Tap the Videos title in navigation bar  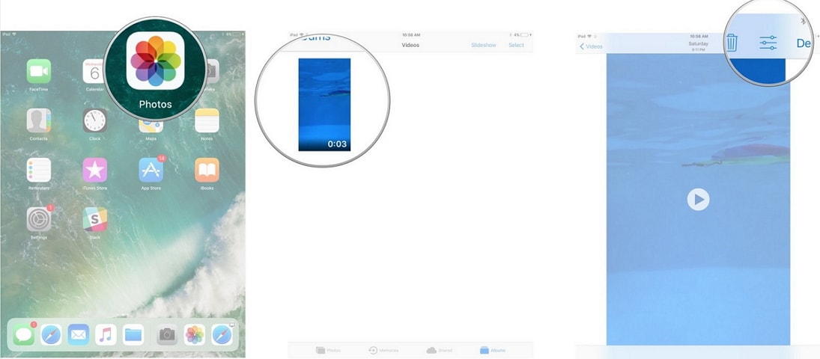[x=410, y=46]
